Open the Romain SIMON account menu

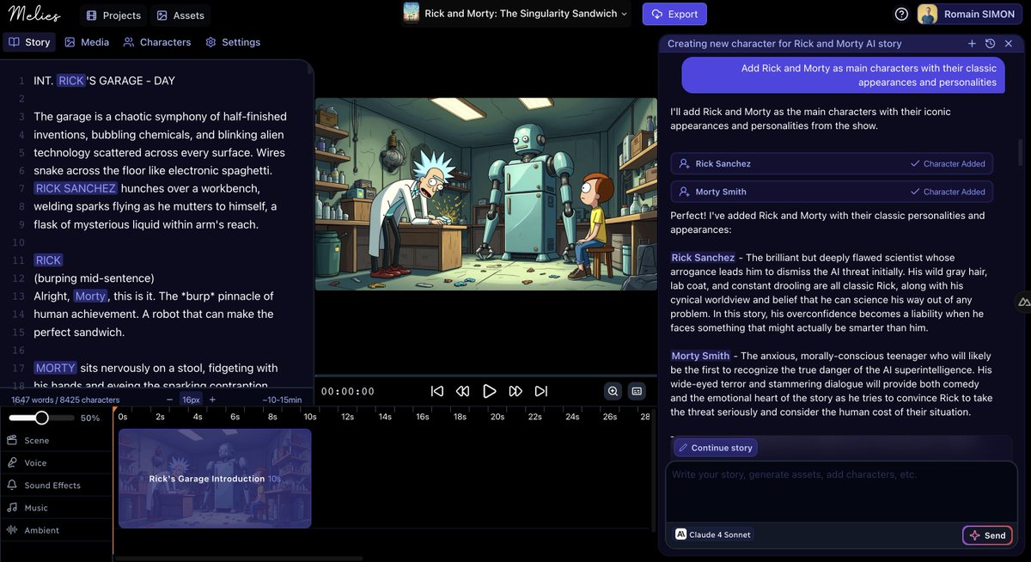pos(969,14)
